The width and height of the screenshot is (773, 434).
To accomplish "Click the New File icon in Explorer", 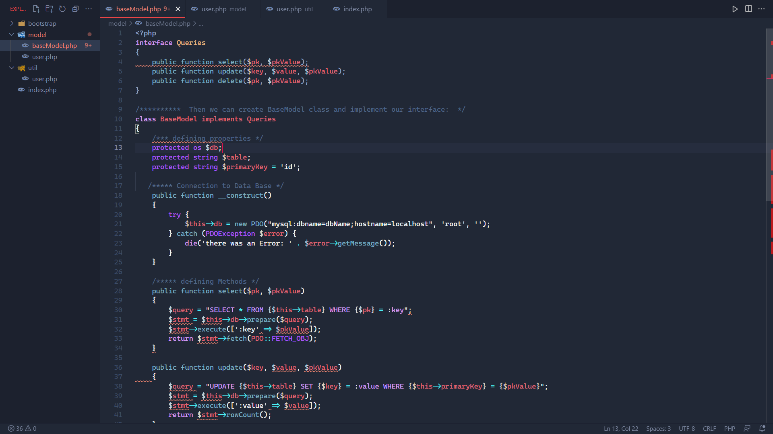I will tap(36, 9).
